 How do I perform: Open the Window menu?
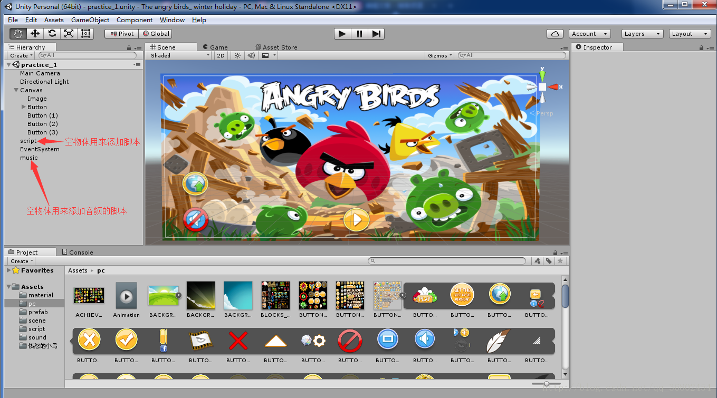[x=172, y=20]
